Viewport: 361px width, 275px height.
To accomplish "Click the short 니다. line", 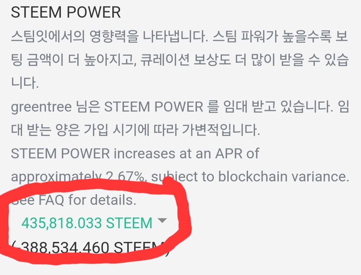I will (25, 83).
